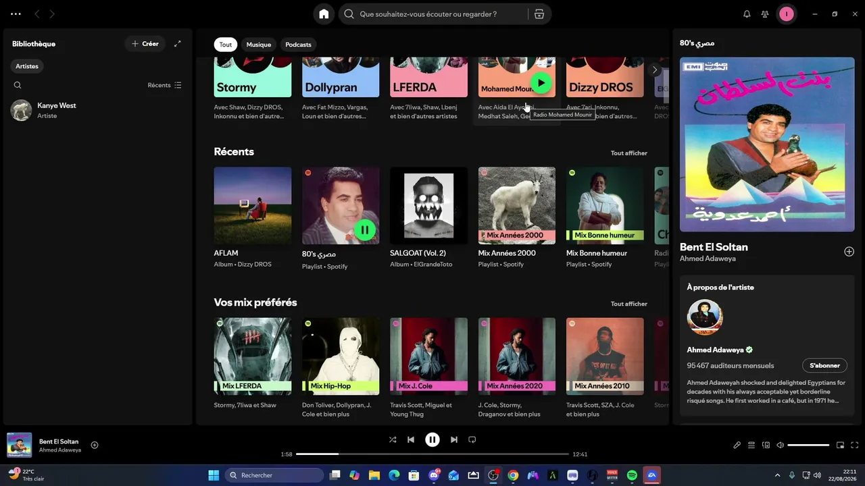This screenshot has height=486, width=865.
Task: Pause playback in the player bar
Action: [x=432, y=439]
